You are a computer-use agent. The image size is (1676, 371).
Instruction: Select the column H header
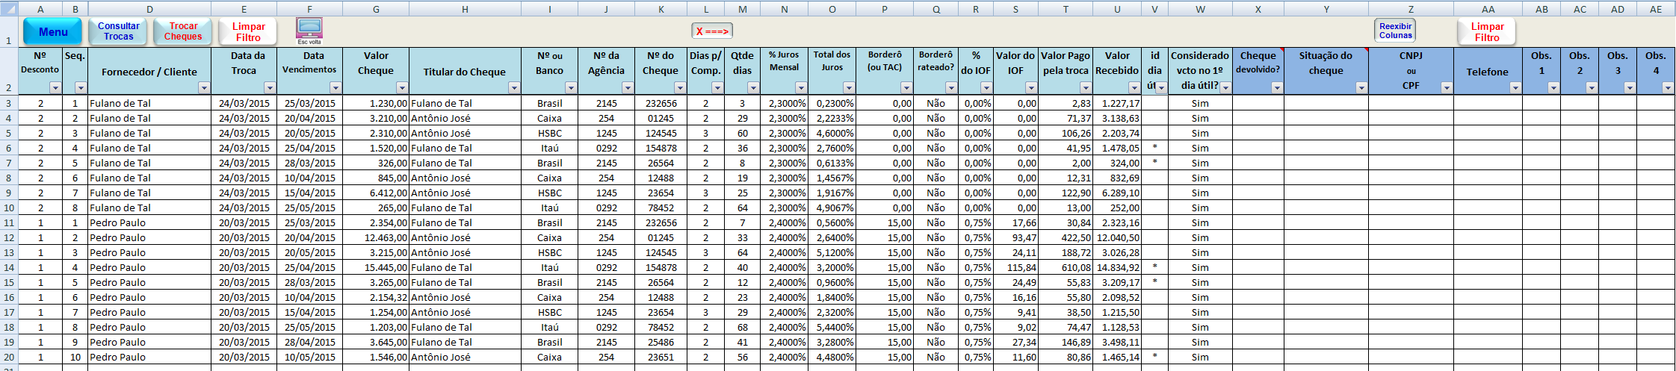pyautogui.click(x=465, y=9)
